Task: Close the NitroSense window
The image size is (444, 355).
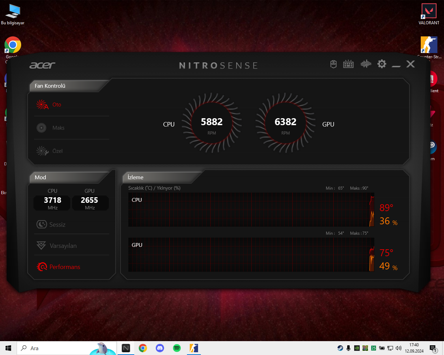Action: [x=410, y=64]
